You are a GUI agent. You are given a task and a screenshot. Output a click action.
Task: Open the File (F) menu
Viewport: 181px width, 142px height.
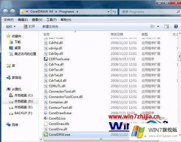[x=9, y=20]
